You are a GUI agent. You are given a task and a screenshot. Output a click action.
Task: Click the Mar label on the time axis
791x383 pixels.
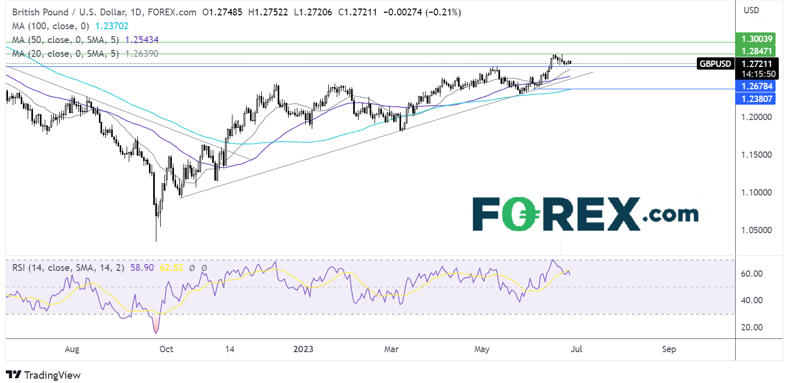(391, 349)
